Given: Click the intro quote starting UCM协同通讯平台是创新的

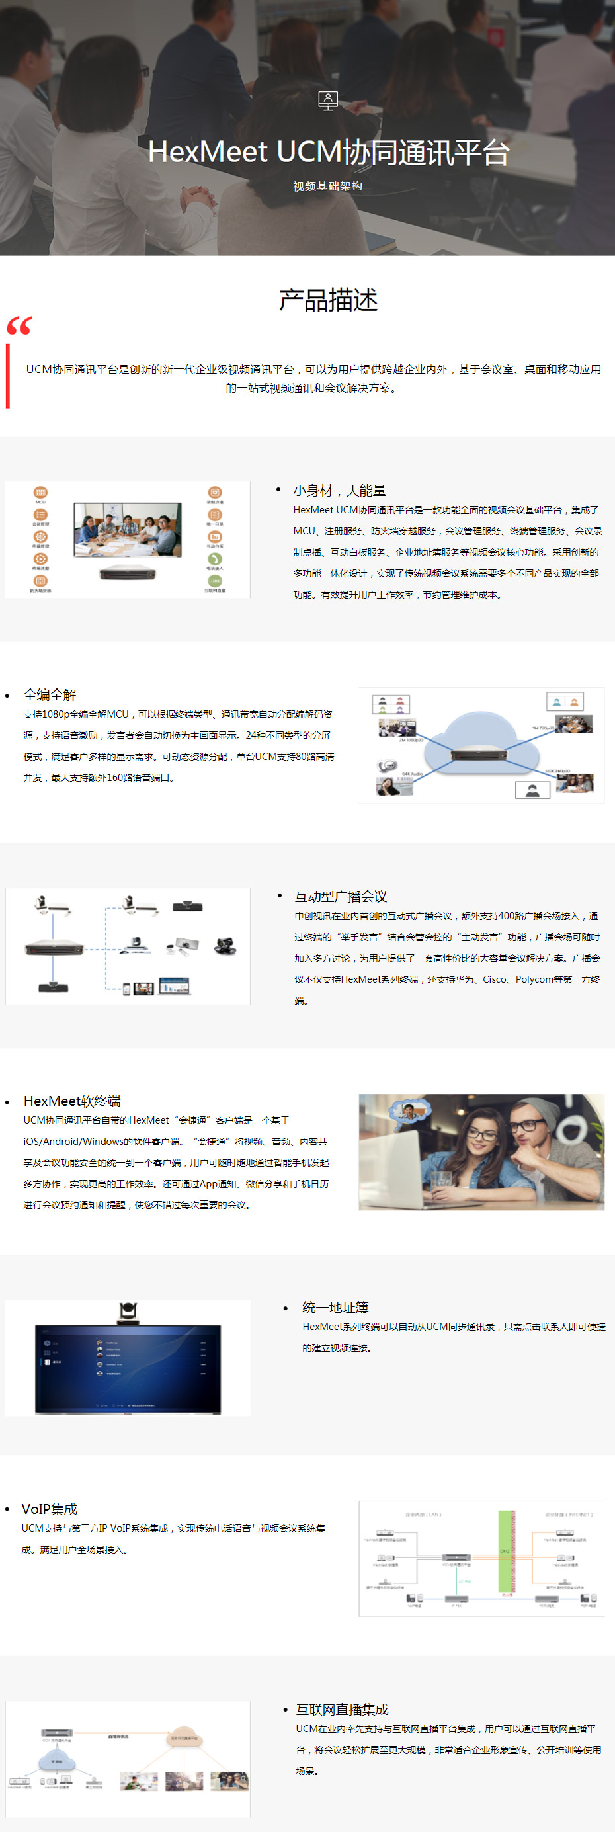Looking at the screenshot, I should coord(313,378).
